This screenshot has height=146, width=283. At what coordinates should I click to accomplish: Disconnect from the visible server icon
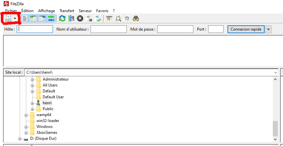click(89, 18)
